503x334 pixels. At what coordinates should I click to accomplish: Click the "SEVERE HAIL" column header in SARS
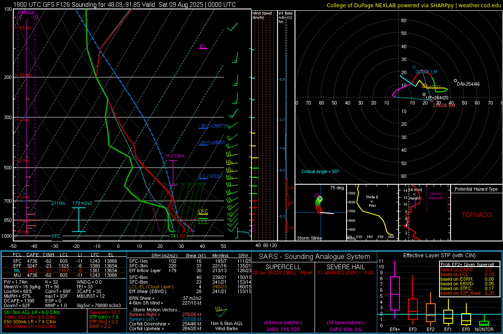[x=345, y=267]
